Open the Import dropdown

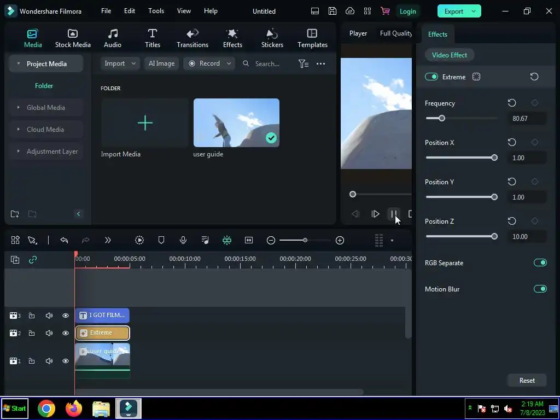120,63
